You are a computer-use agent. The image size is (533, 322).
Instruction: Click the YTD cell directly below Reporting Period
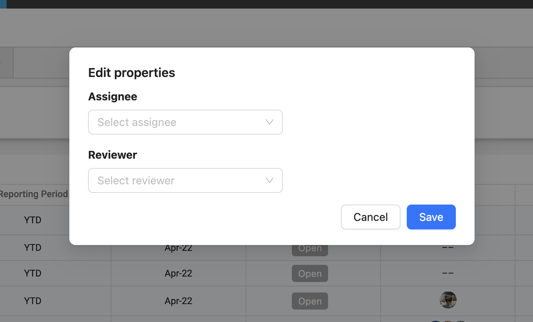(33, 220)
